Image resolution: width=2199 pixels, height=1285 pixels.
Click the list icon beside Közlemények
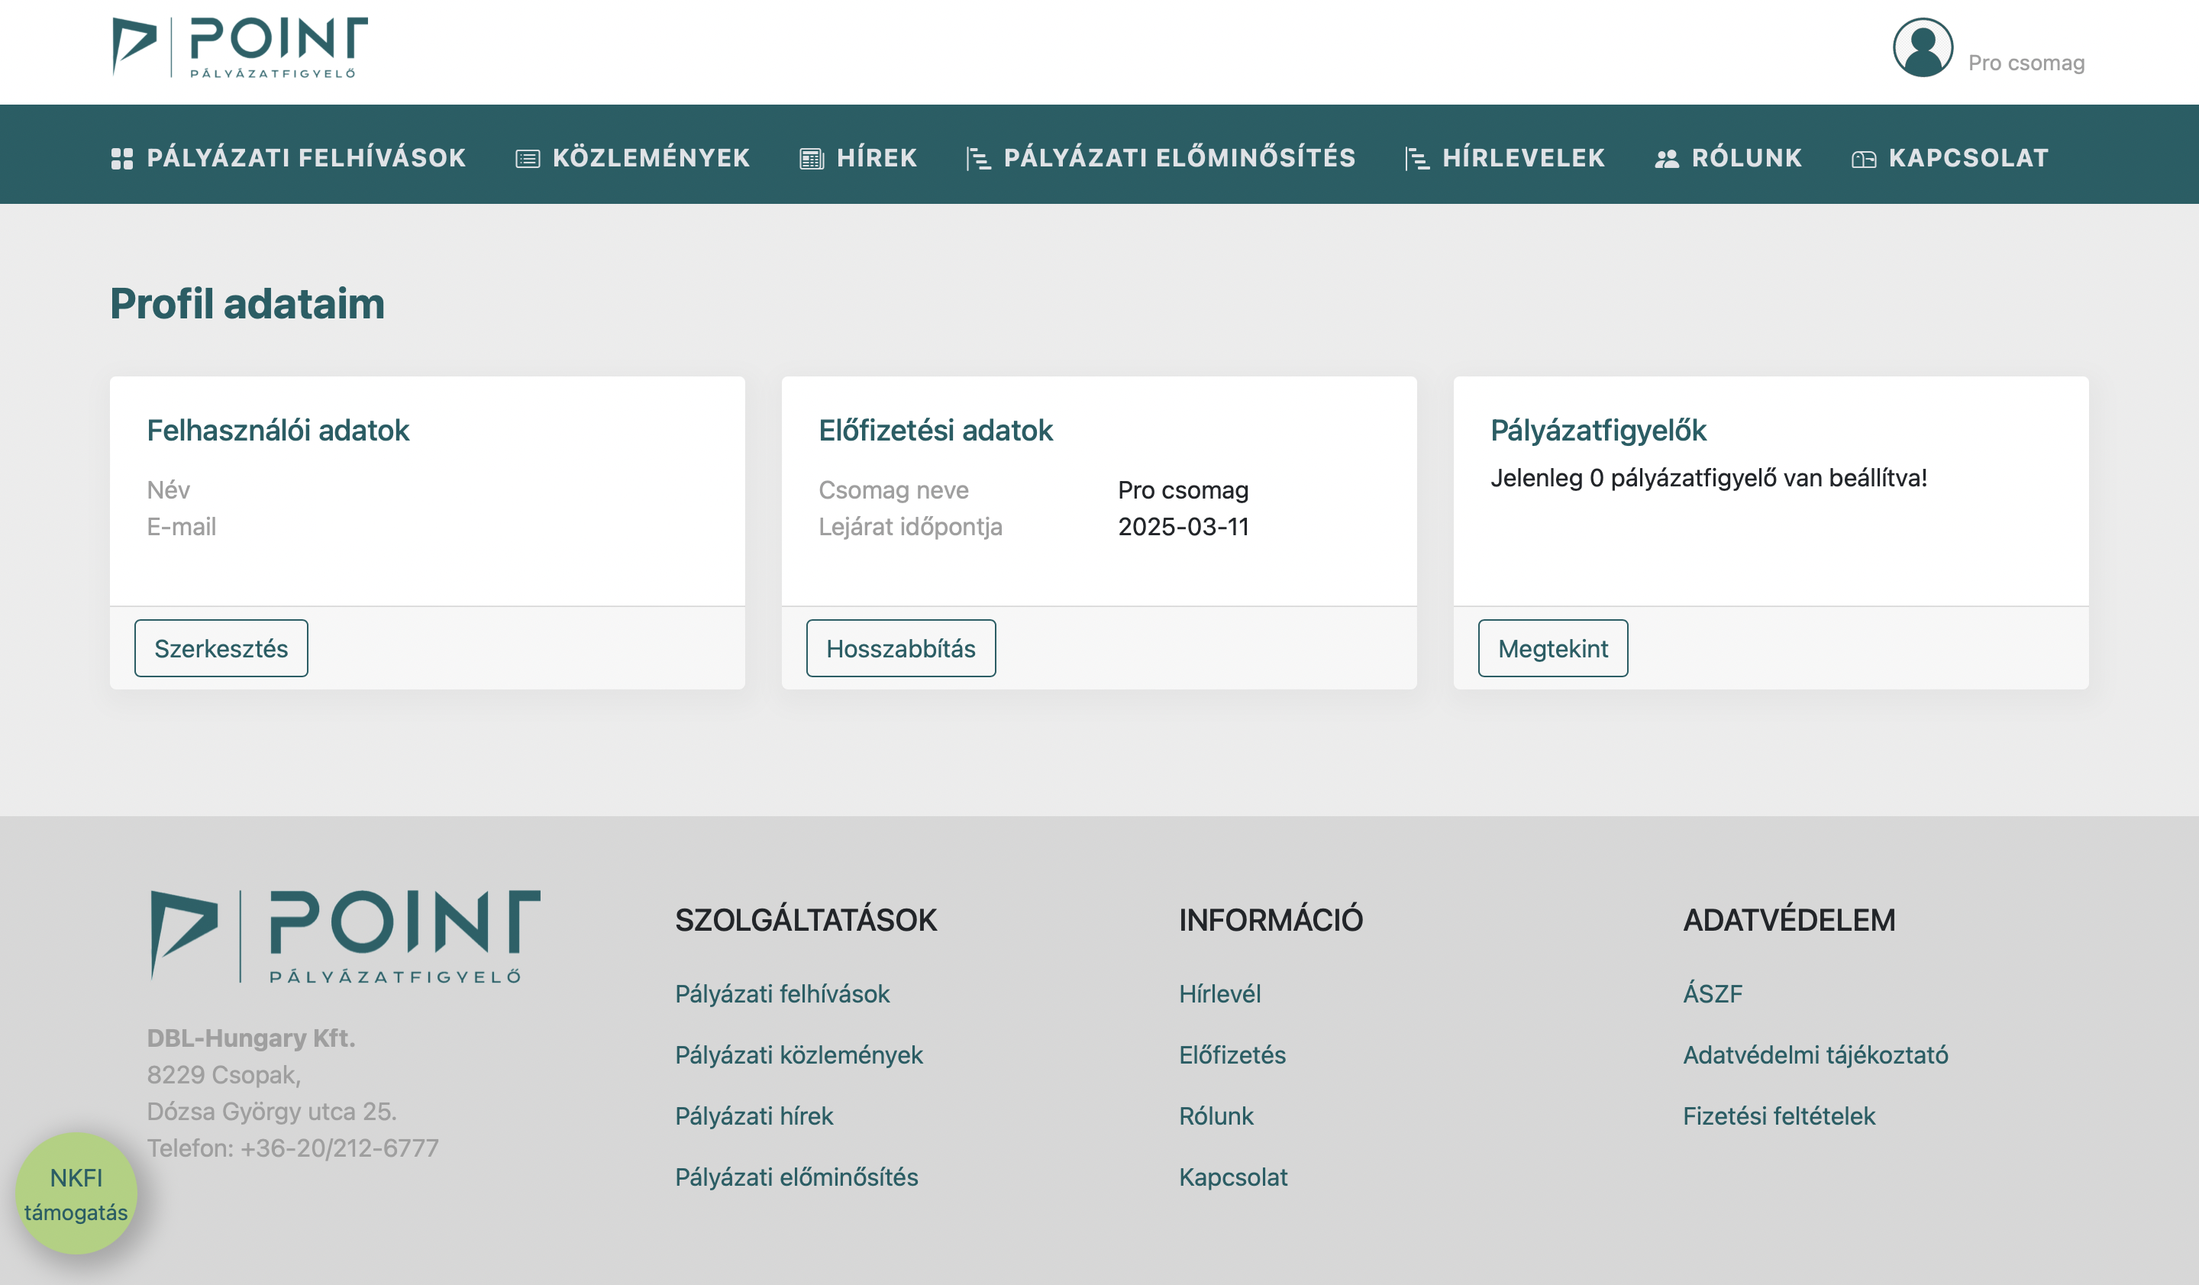[x=527, y=159]
